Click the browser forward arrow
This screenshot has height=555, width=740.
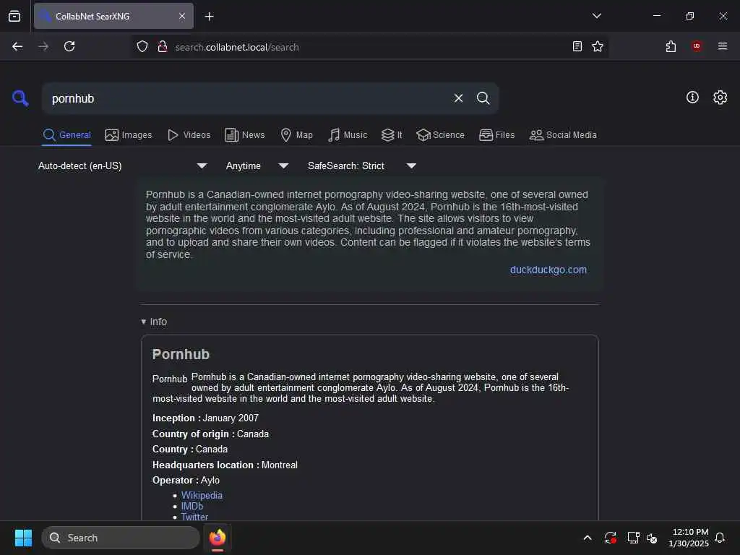43,47
